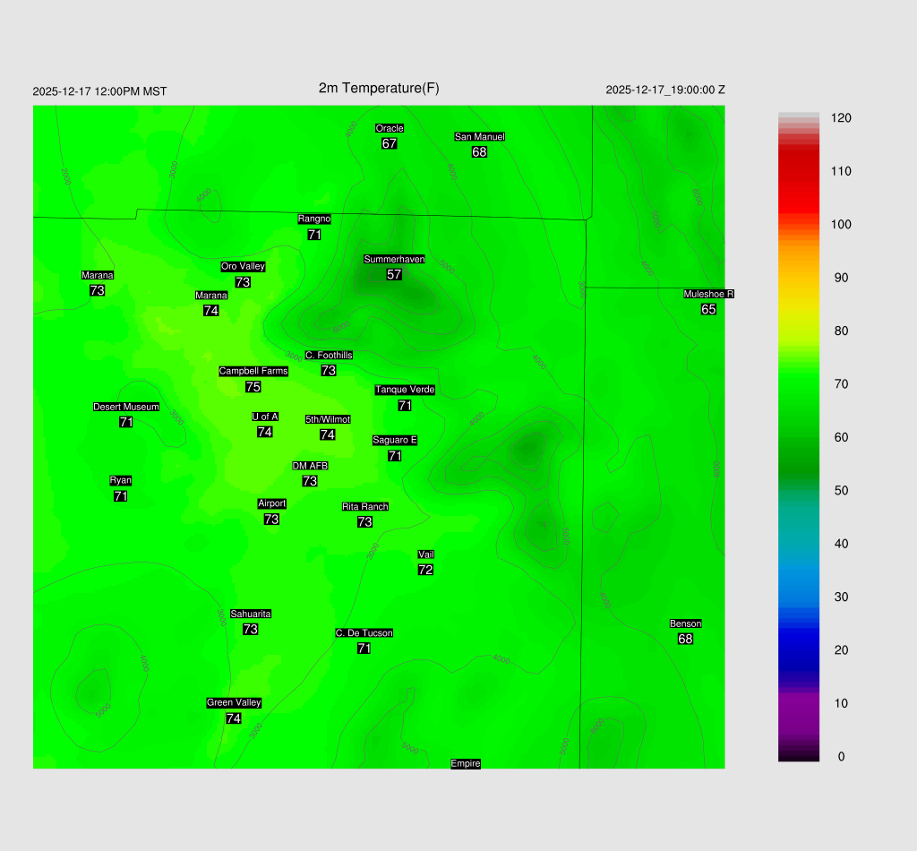Select the U of A station label
Screen dimensions: 917x851
point(265,417)
